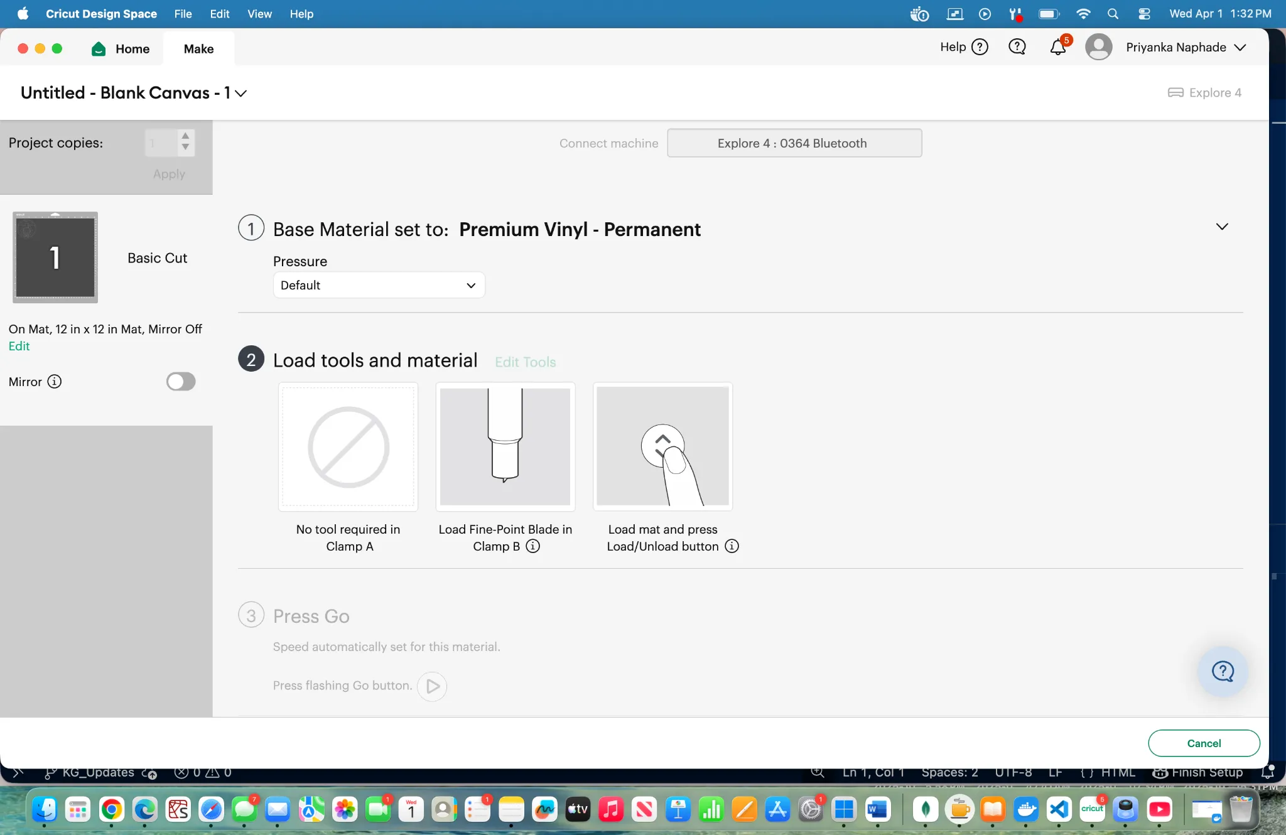Click the battery status icon
Image resolution: width=1286 pixels, height=835 pixels.
[1049, 14]
